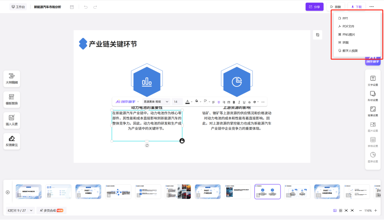Toggle underline formatting
Image resolution: width=384 pixels, height=220 pixels.
point(244,102)
